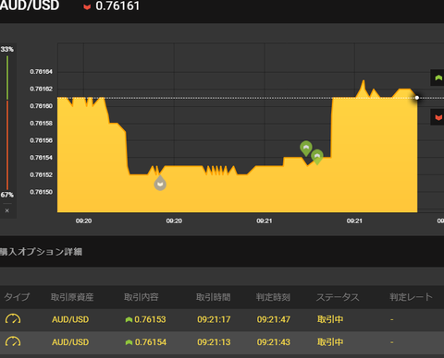Image resolution: width=444 pixels, height=358 pixels.
Task: Click the entry rate 0.76153
Action: 150,319
